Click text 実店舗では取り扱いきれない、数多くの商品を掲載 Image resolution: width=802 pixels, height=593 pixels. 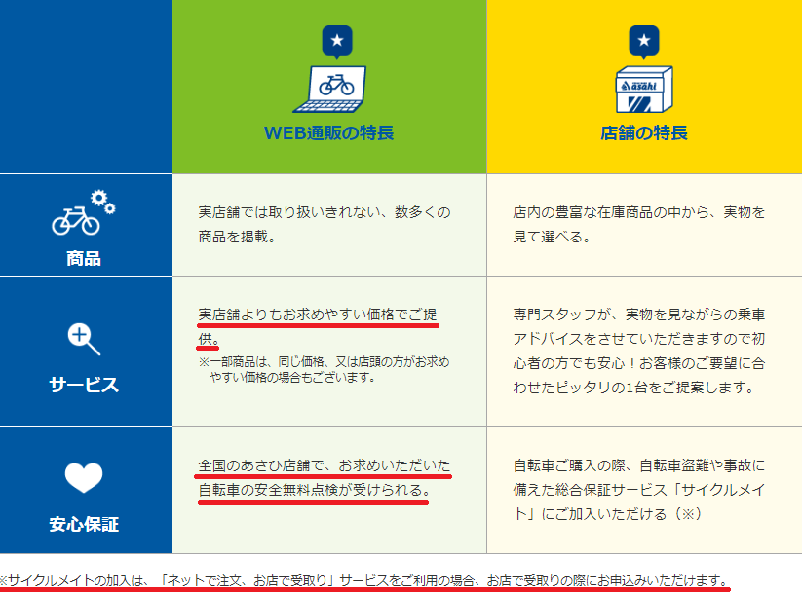pos(325,224)
